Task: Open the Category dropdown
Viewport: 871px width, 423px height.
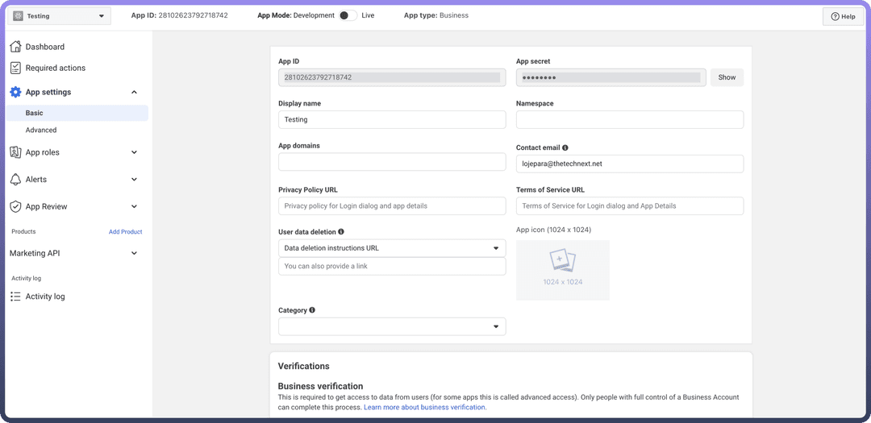Action: (392, 326)
